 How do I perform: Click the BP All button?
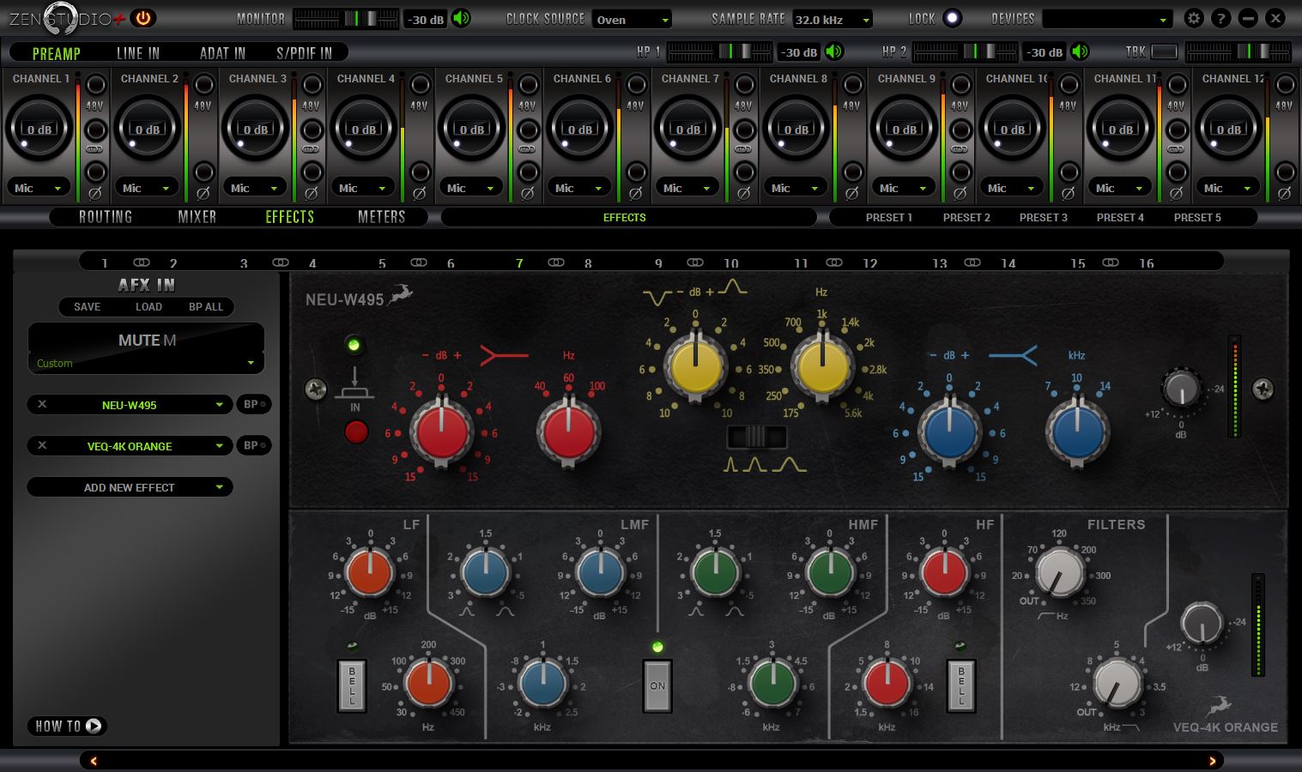pyautogui.click(x=206, y=306)
